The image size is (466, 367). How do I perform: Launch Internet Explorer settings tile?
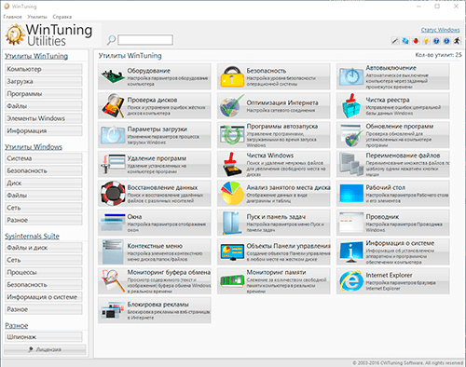[x=392, y=281]
